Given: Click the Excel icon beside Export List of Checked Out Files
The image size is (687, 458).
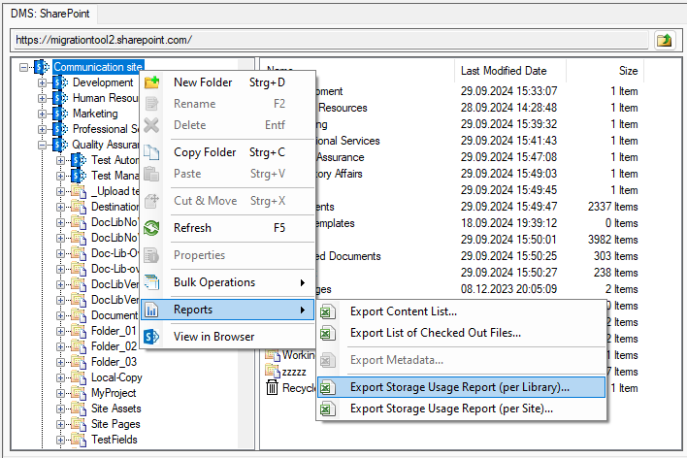Looking at the screenshot, I should pos(327,333).
